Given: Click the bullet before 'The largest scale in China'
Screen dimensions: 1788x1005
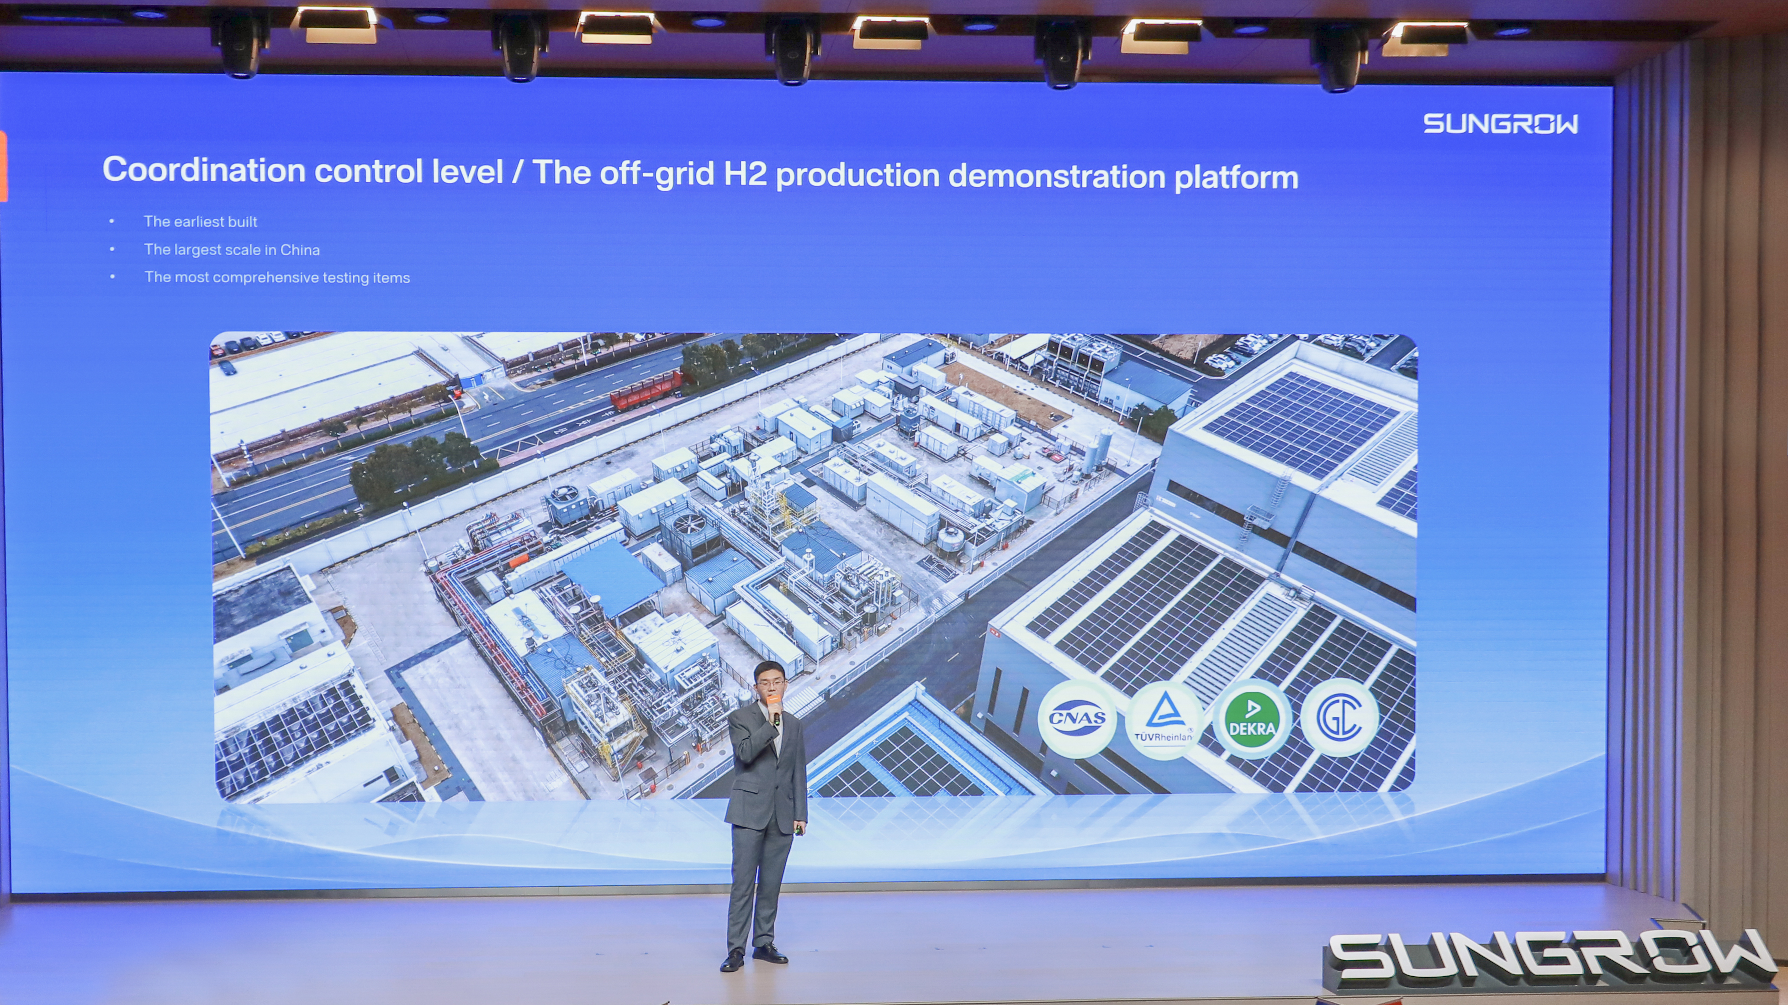Looking at the screenshot, I should [x=112, y=249].
